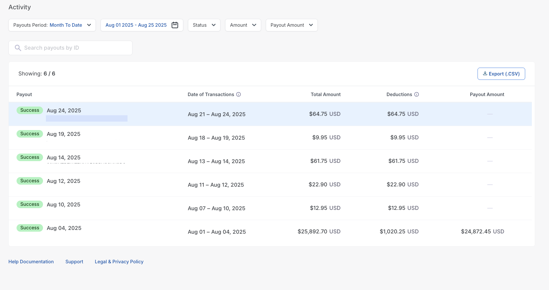Click the calendar icon in date range
This screenshot has width=549, height=290.
175,25
